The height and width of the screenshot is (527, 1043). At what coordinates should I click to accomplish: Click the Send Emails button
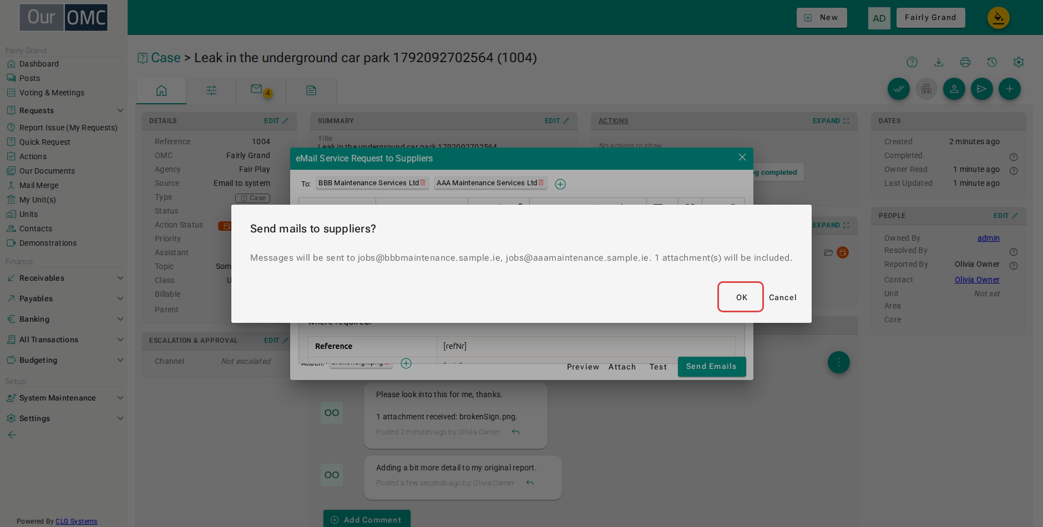711,367
